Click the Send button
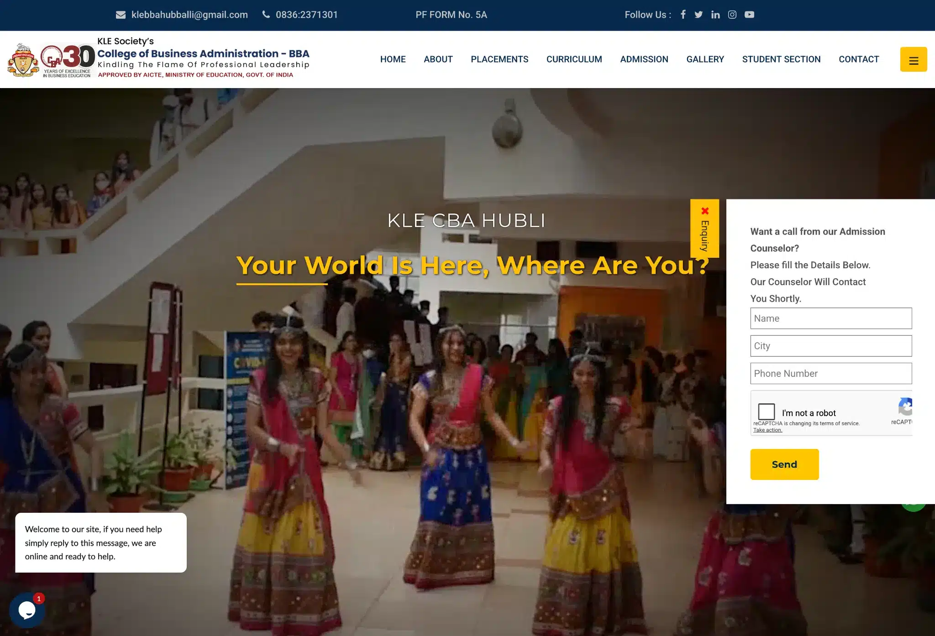The height and width of the screenshot is (636, 935). [784, 464]
